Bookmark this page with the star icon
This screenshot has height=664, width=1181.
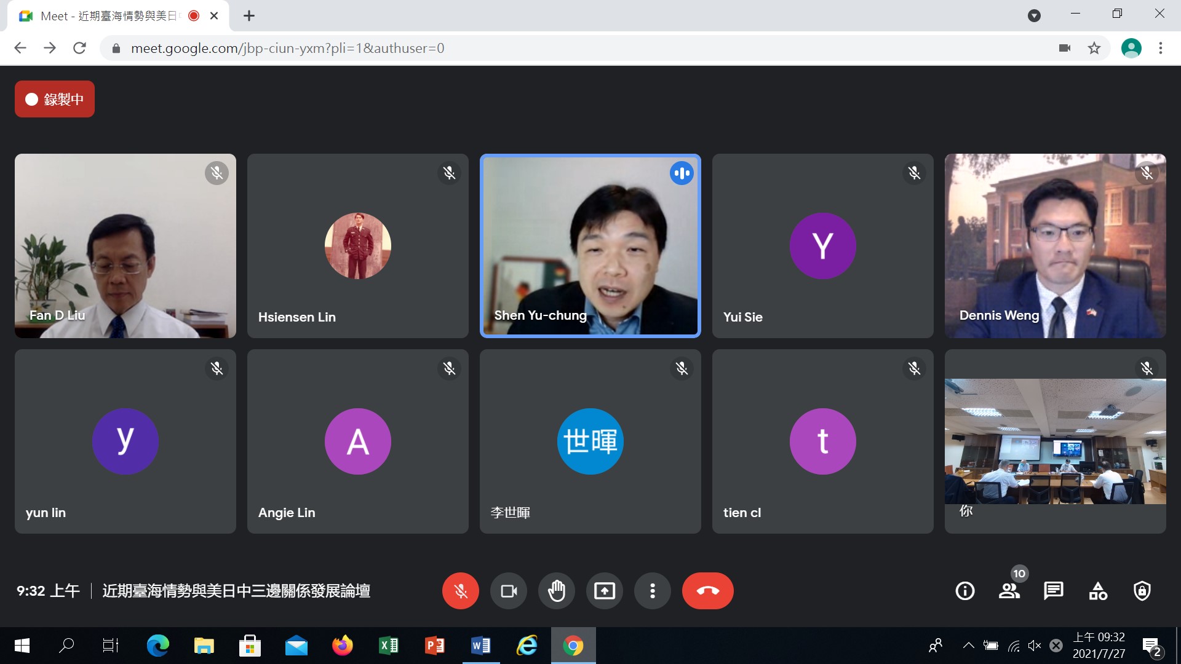(1094, 48)
